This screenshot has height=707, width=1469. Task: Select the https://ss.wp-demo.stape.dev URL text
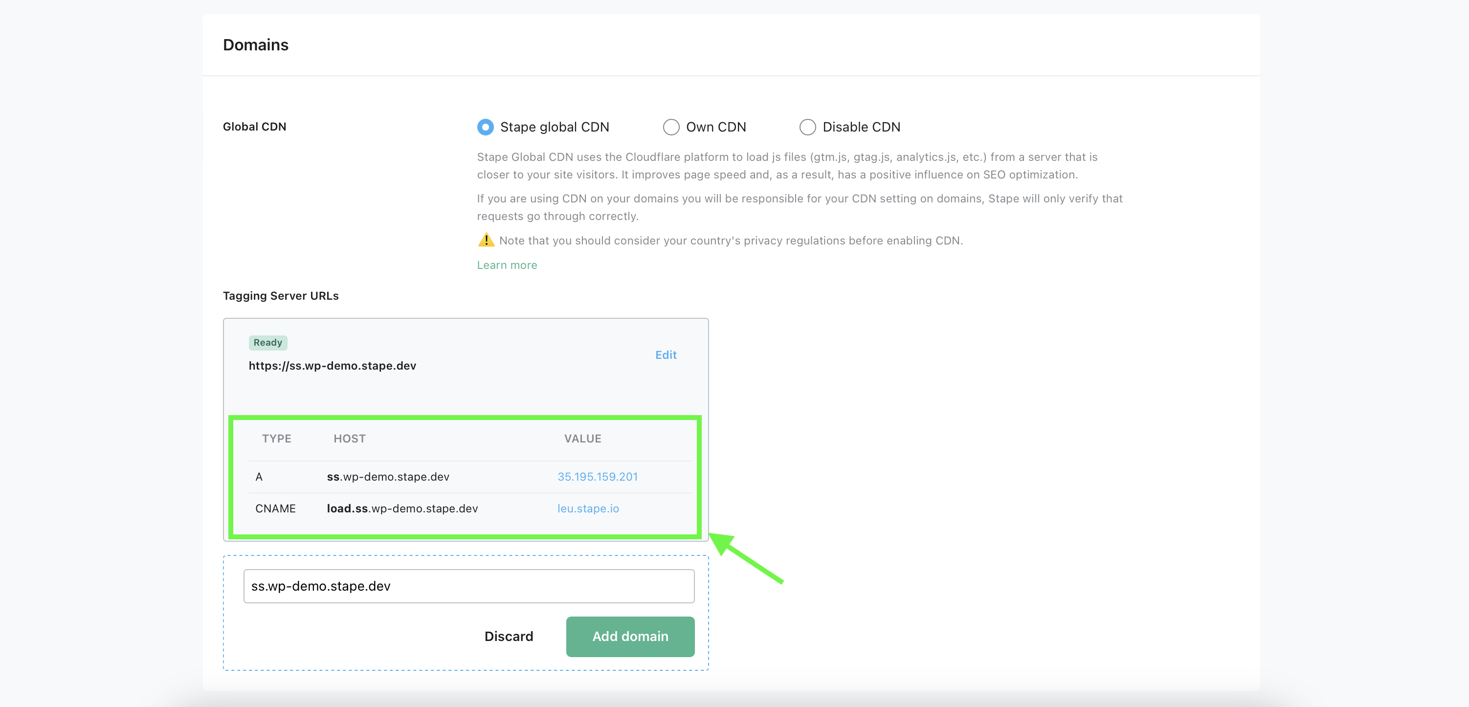pyautogui.click(x=332, y=365)
